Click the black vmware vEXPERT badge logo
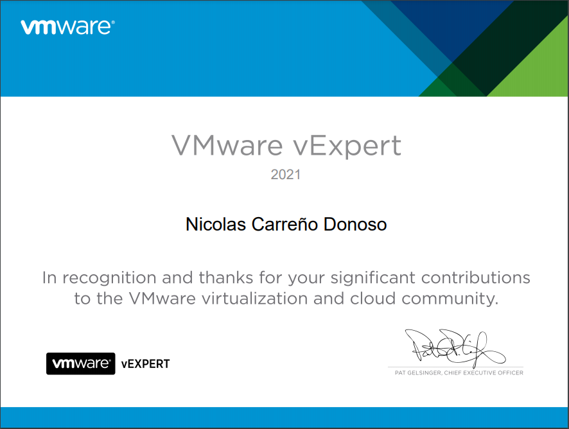Image resolution: width=569 pixels, height=429 pixels. 80,363
